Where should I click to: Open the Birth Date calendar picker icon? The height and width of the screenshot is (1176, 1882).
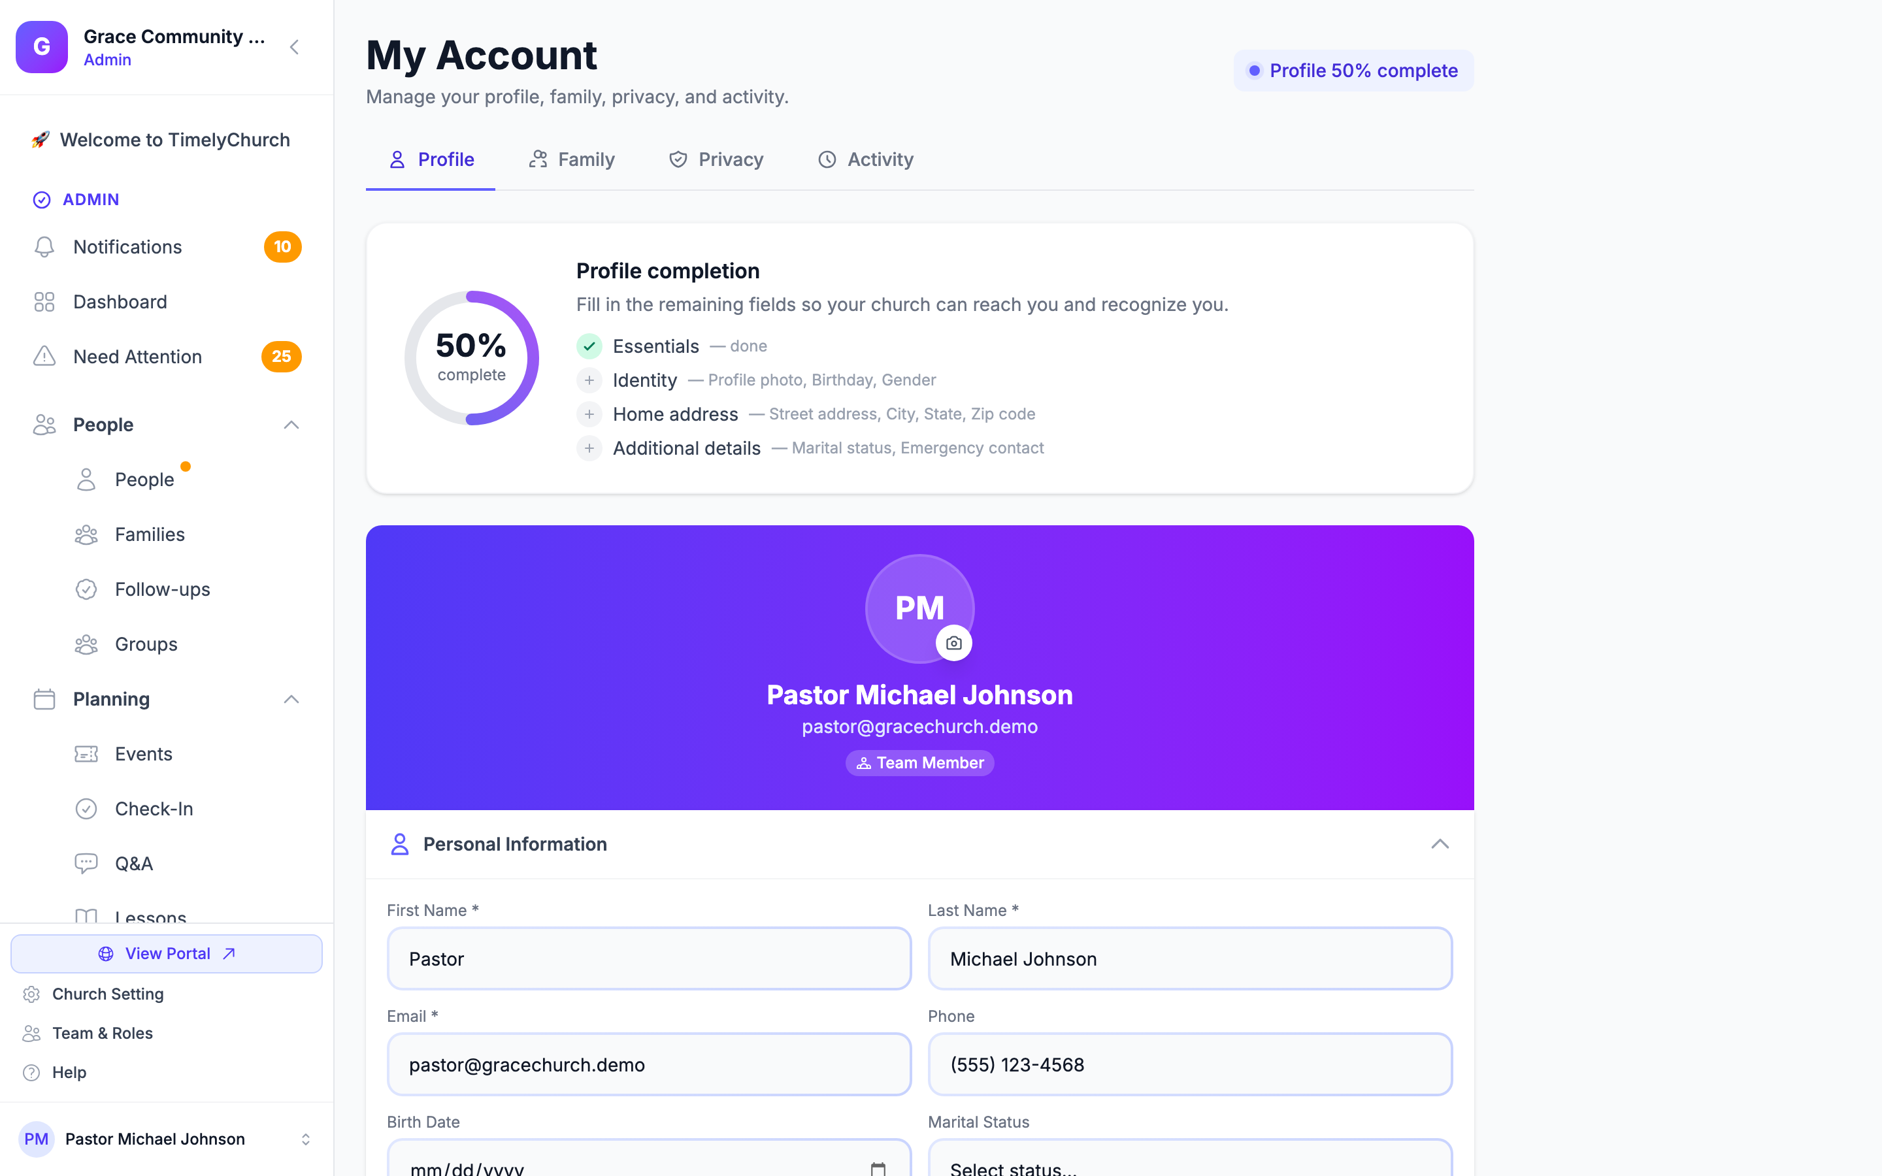pos(878,1168)
